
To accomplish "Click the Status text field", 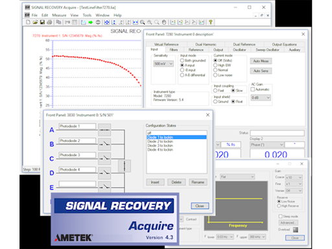I will tap(277, 133).
